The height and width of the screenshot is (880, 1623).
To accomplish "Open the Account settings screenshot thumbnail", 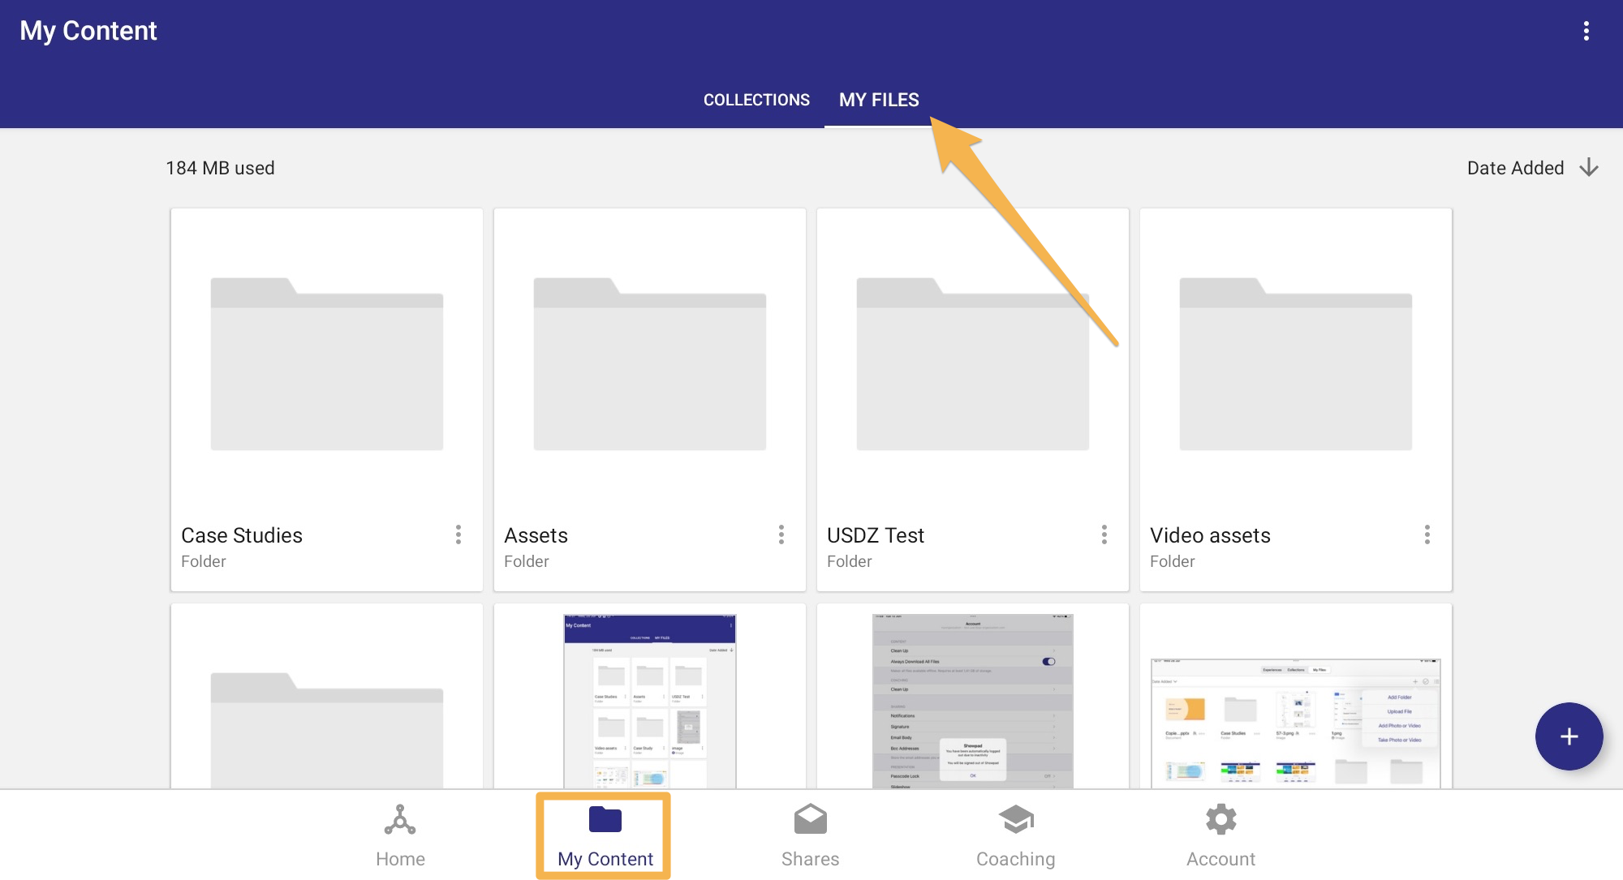I will pyautogui.click(x=973, y=702).
